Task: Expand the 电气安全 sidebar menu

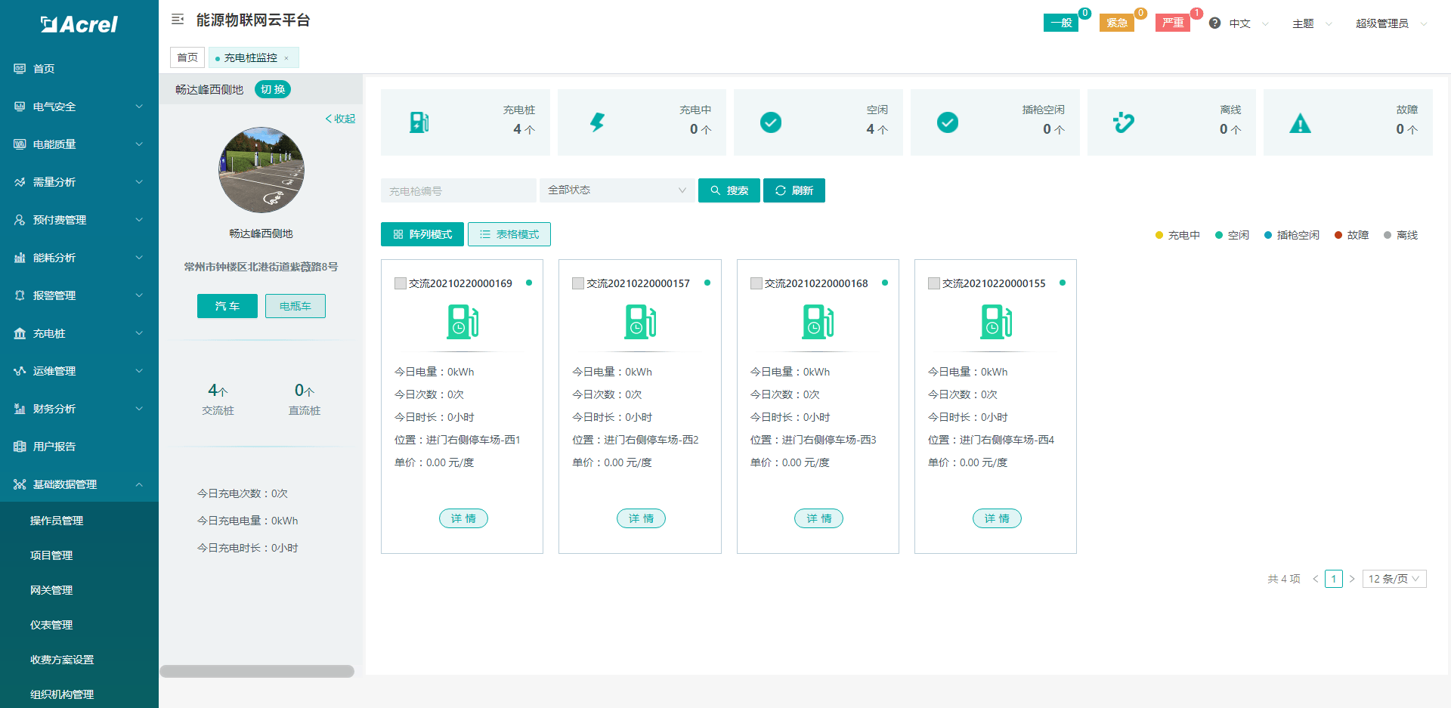Action: [x=79, y=107]
